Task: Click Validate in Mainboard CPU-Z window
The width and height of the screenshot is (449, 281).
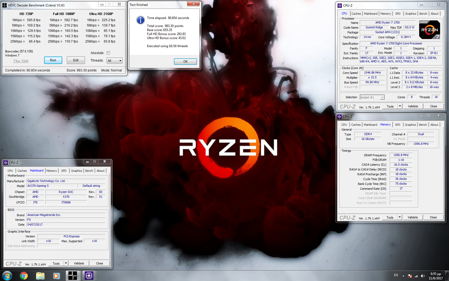Action: pos(79,263)
